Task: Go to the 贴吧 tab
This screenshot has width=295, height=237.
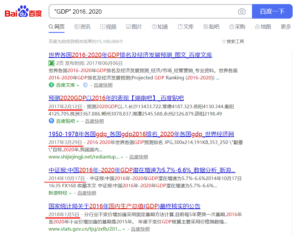Action: pyautogui.click(x=211, y=27)
